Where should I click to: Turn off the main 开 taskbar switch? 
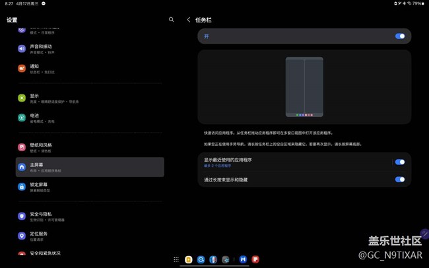399,36
